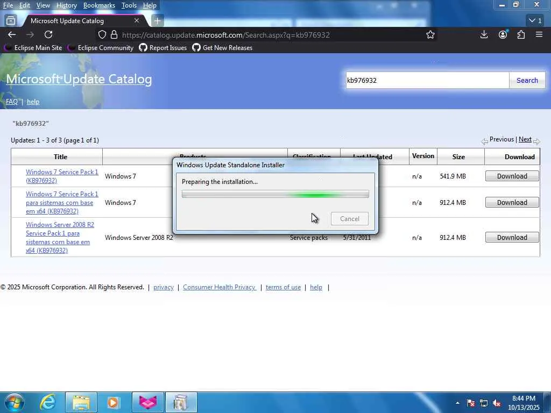Open the FAQ link
This screenshot has height=413, width=551.
point(12,102)
